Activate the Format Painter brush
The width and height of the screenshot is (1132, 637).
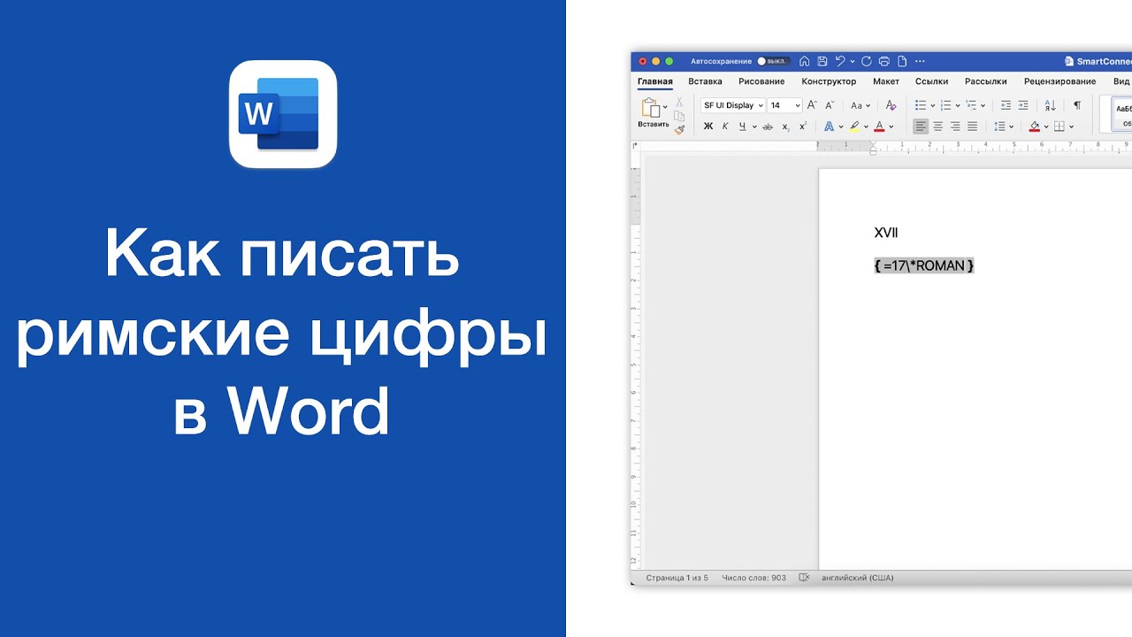pos(679,130)
